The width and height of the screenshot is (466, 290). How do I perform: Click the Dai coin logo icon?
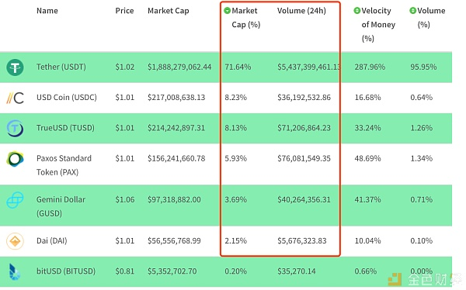tap(15, 241)
